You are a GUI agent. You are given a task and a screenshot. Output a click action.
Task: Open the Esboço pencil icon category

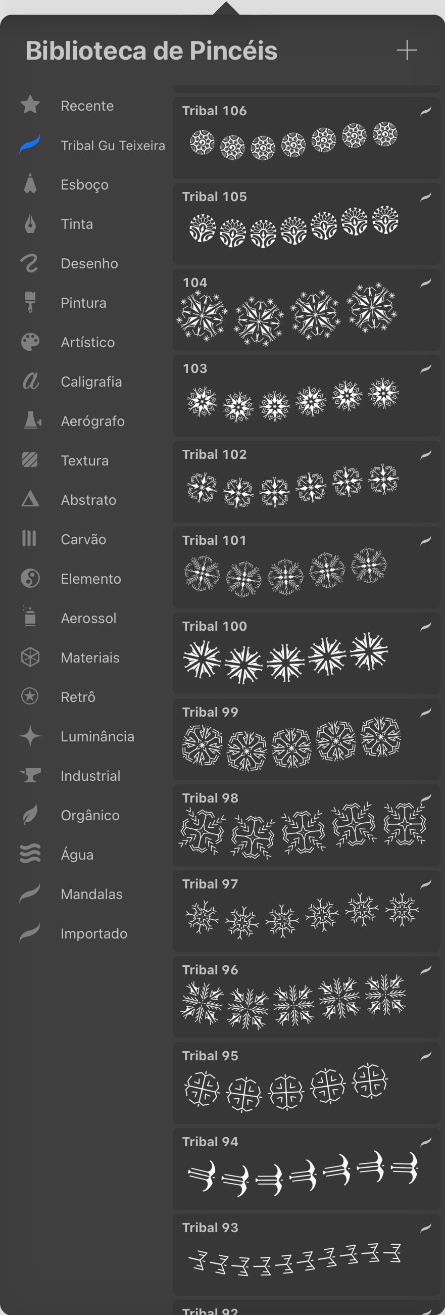pyautogui.click(x=30, y=184)
